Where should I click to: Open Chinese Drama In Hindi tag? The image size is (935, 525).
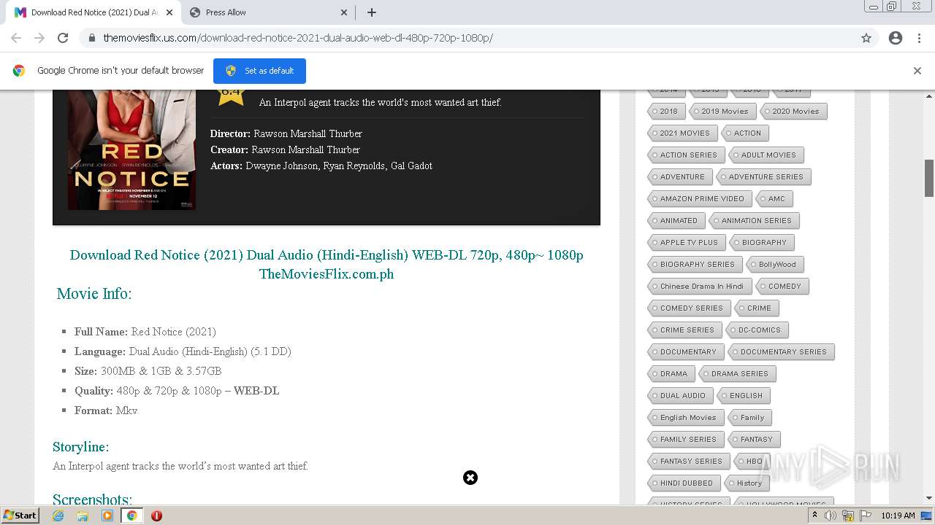[x=700, y=287]
